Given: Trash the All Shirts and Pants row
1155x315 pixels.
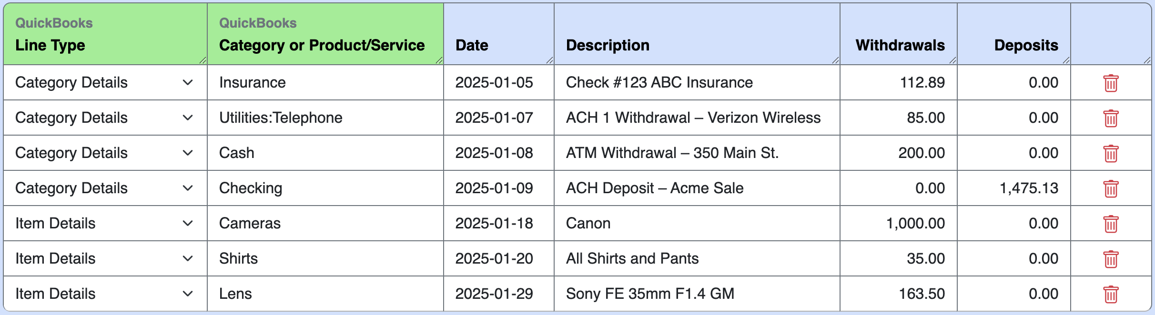Looking at the screenshot, I should [1111, 259].
